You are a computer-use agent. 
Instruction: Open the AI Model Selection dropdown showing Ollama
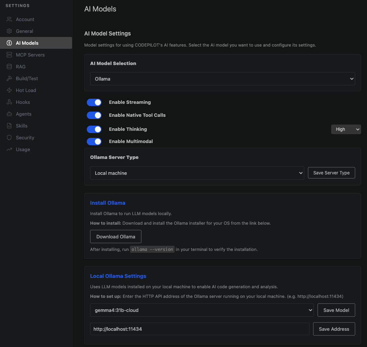tap(222, 79)
